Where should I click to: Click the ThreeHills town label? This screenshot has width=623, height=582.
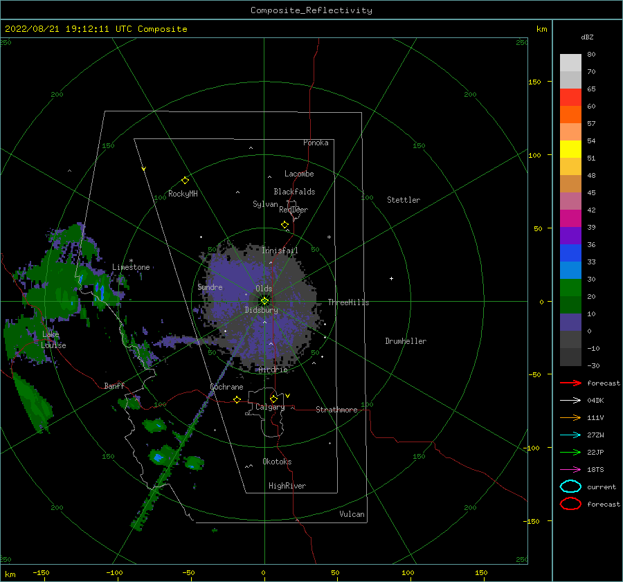point(348,302)
